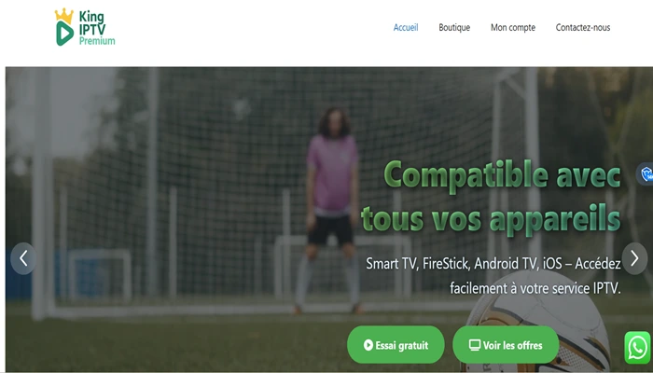The width and height of the screenshot is (653, 373).
Task: Click the Smart TV, FireStick subtitle text
Action: click(493, 276)
